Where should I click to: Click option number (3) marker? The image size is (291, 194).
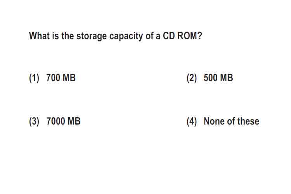pyautogui.click(x=34, y=121)
